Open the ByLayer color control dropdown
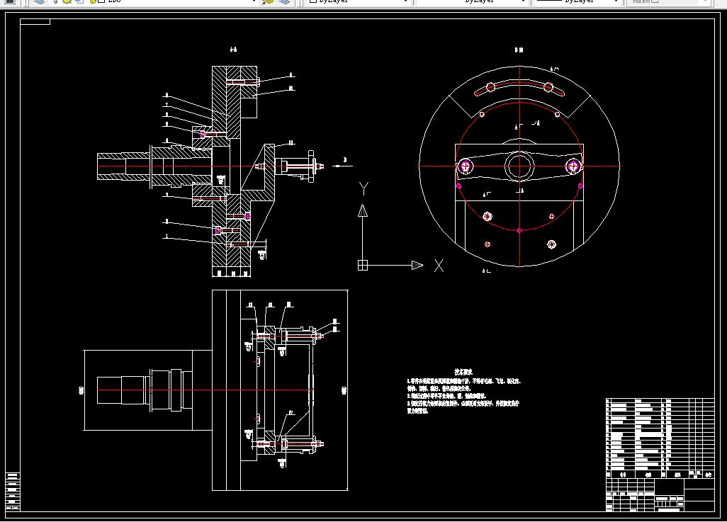 point(357,1)
